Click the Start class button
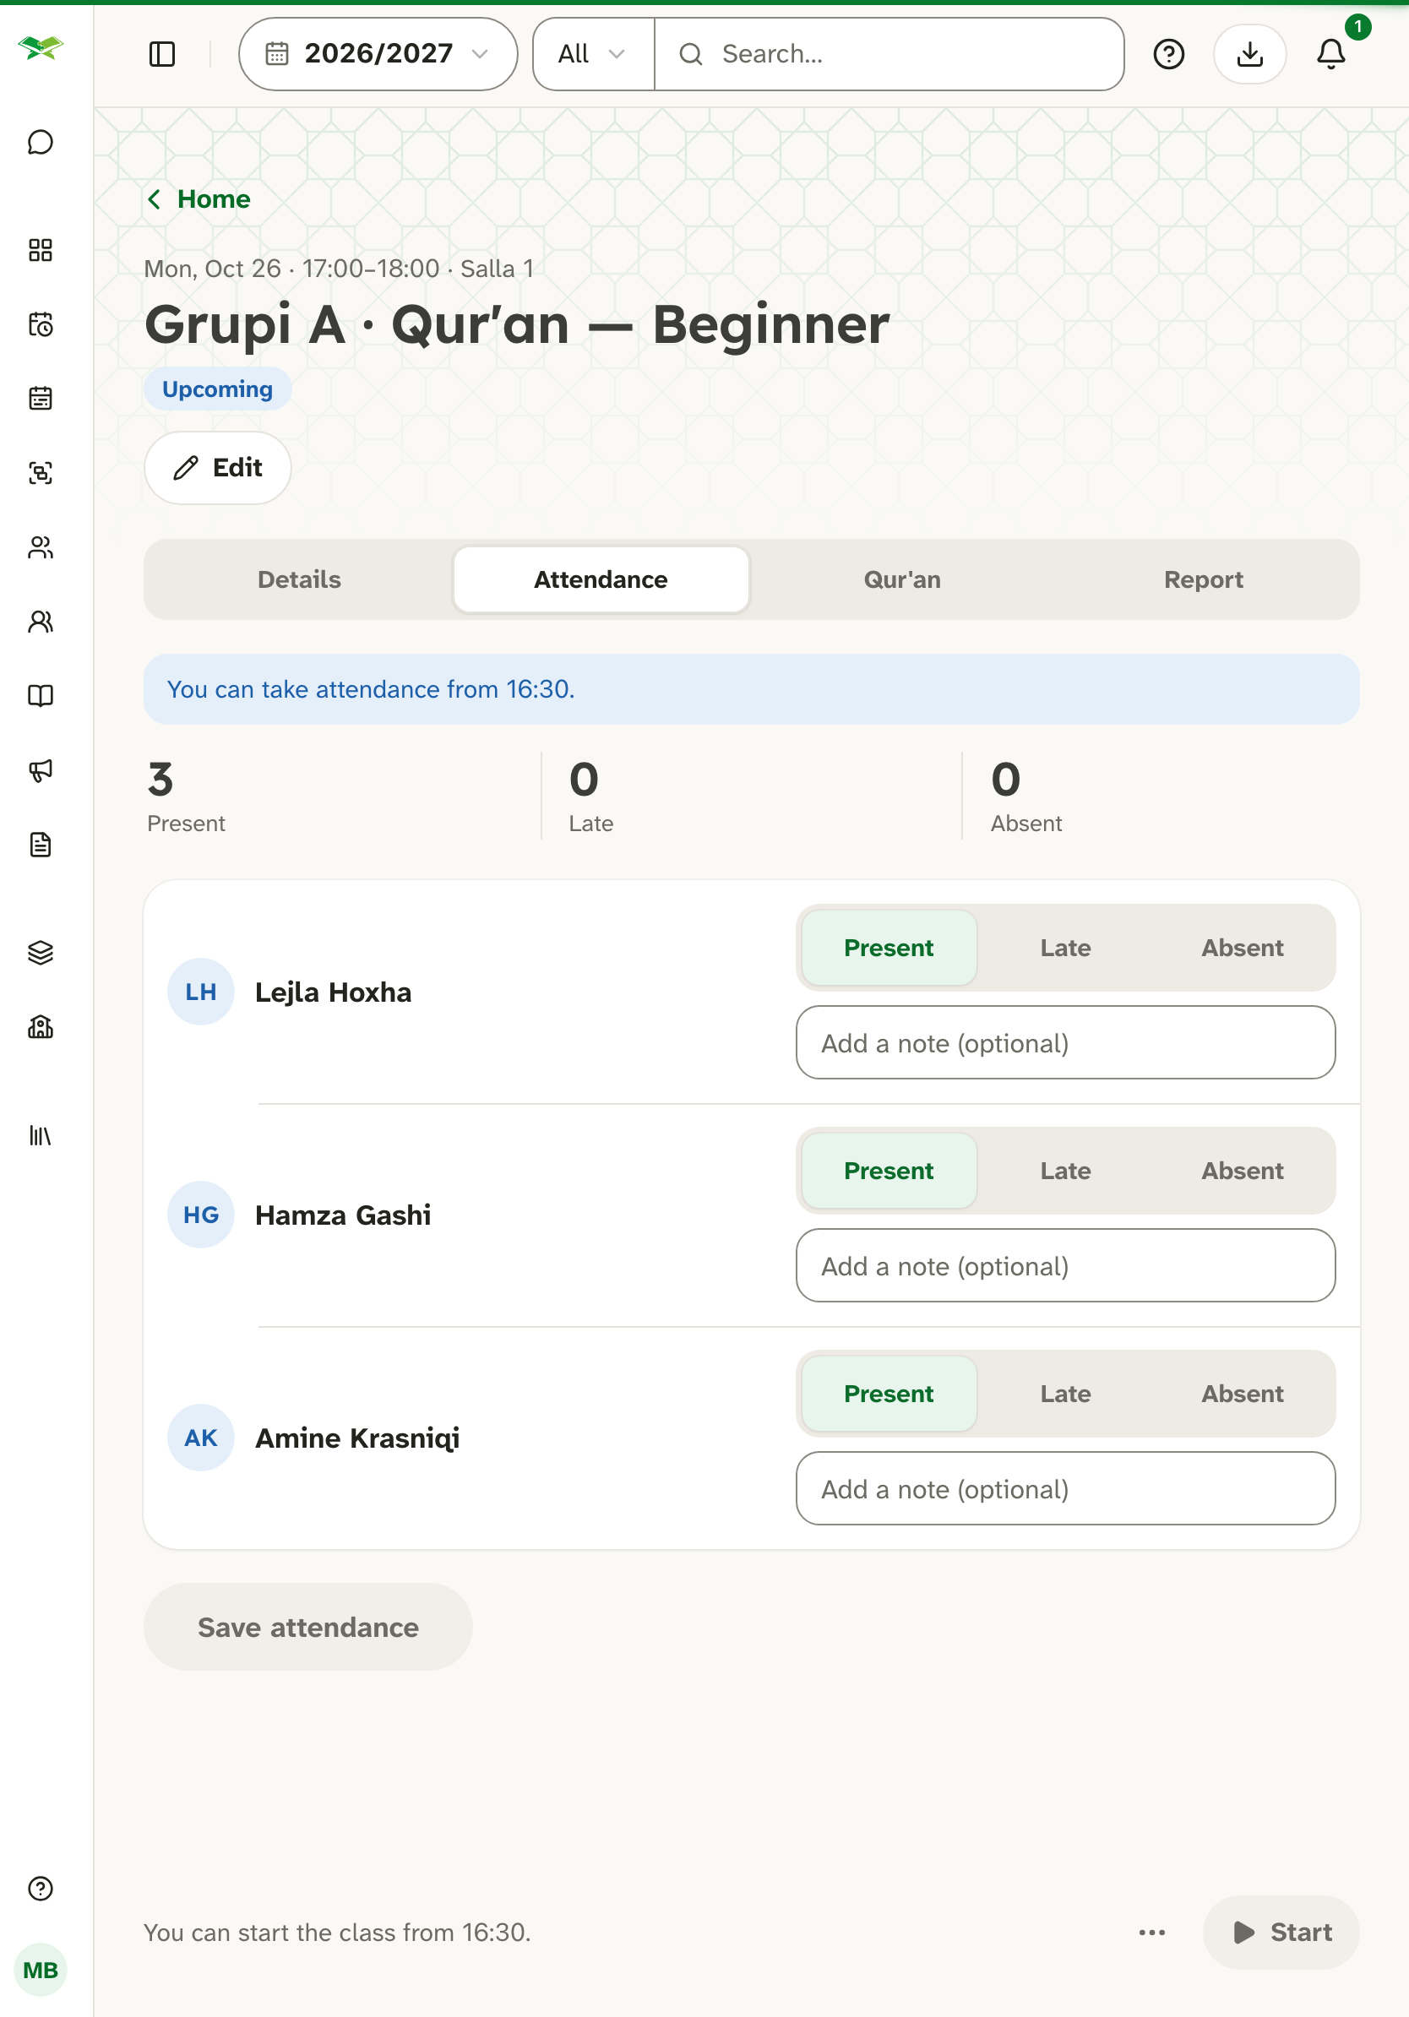The height and width of the screenshot is (2017, 1409). click(x=1281, y=1933)
